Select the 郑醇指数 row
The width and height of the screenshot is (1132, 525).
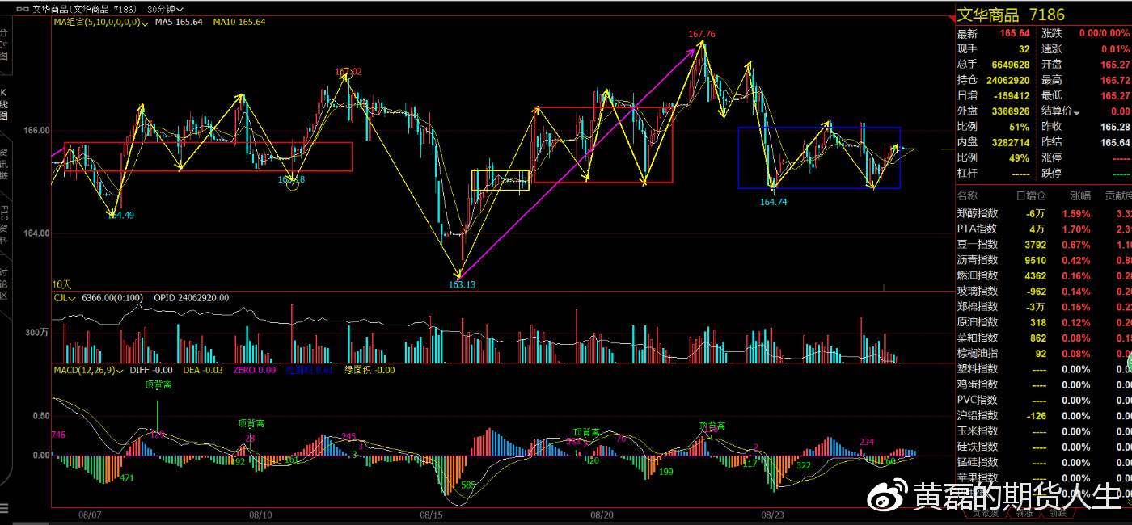pyautogui.click(x=1043, y=214)
